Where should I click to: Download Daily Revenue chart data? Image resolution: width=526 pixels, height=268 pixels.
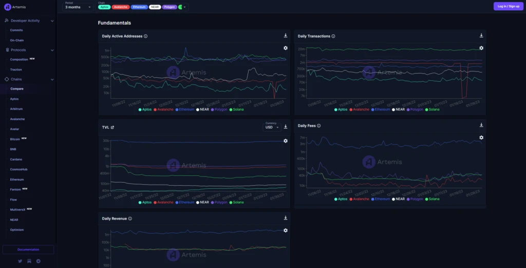[x=286, y=218]
